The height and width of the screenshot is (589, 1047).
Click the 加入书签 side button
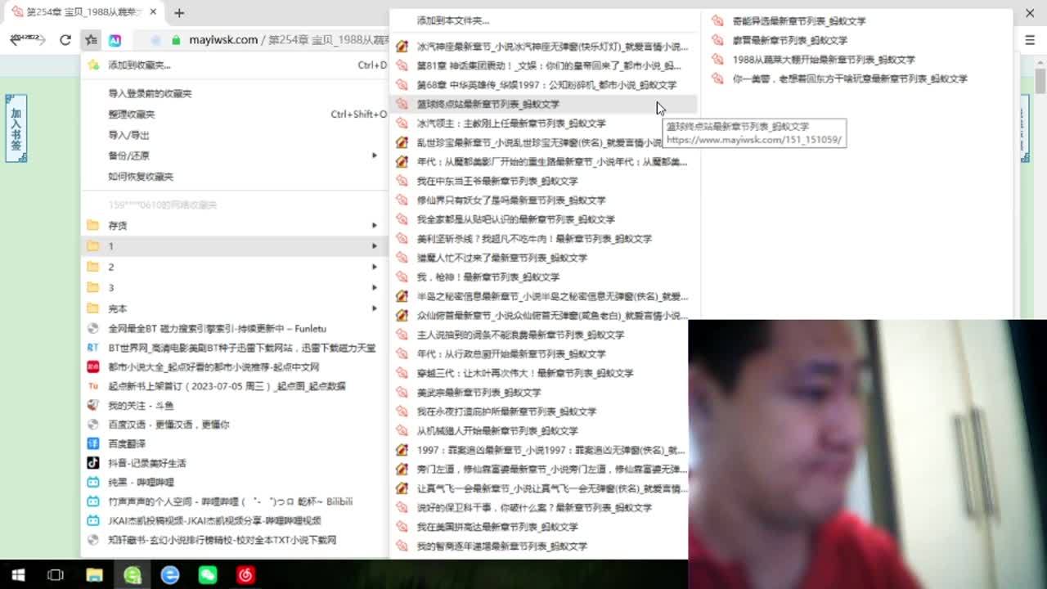(16, 128)
